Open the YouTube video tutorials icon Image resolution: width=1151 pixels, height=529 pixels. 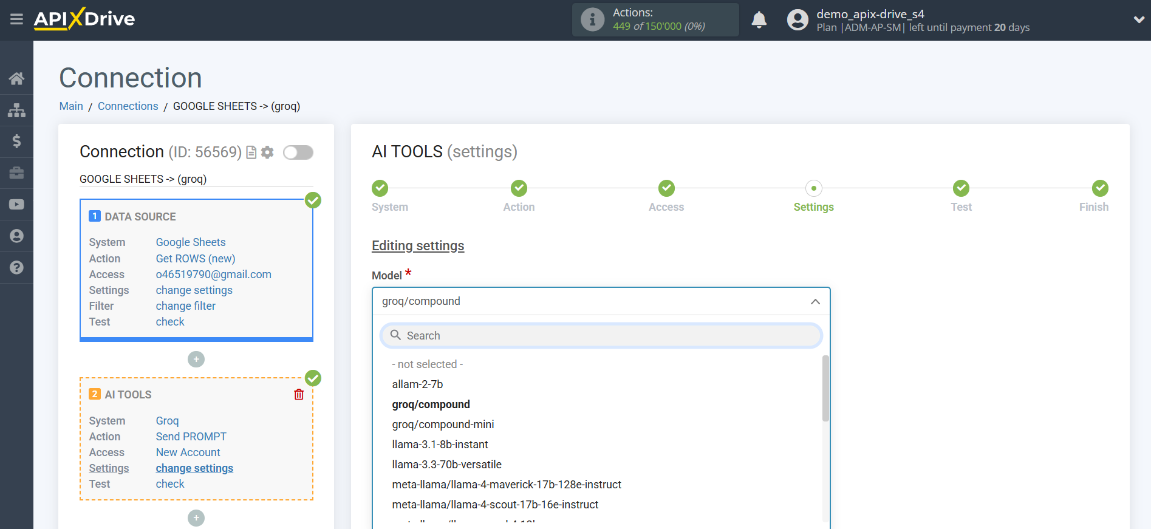tap(16, 205)
